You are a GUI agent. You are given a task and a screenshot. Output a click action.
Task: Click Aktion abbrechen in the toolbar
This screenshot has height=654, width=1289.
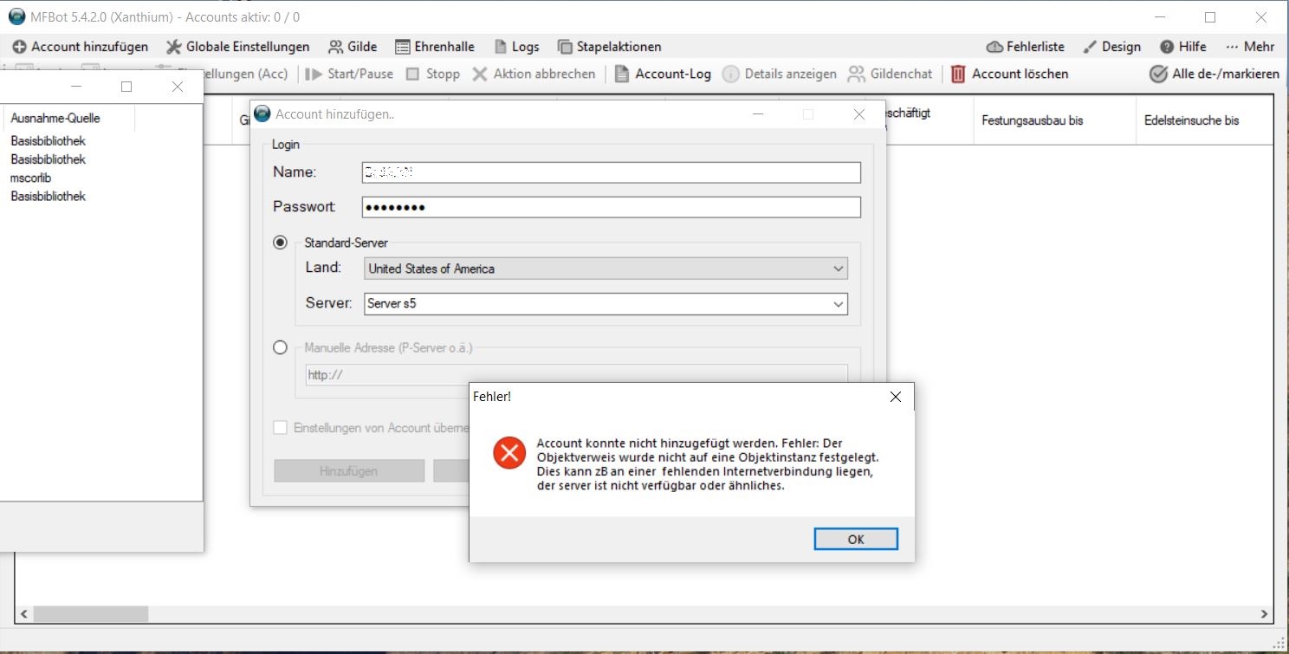(534, 74)
